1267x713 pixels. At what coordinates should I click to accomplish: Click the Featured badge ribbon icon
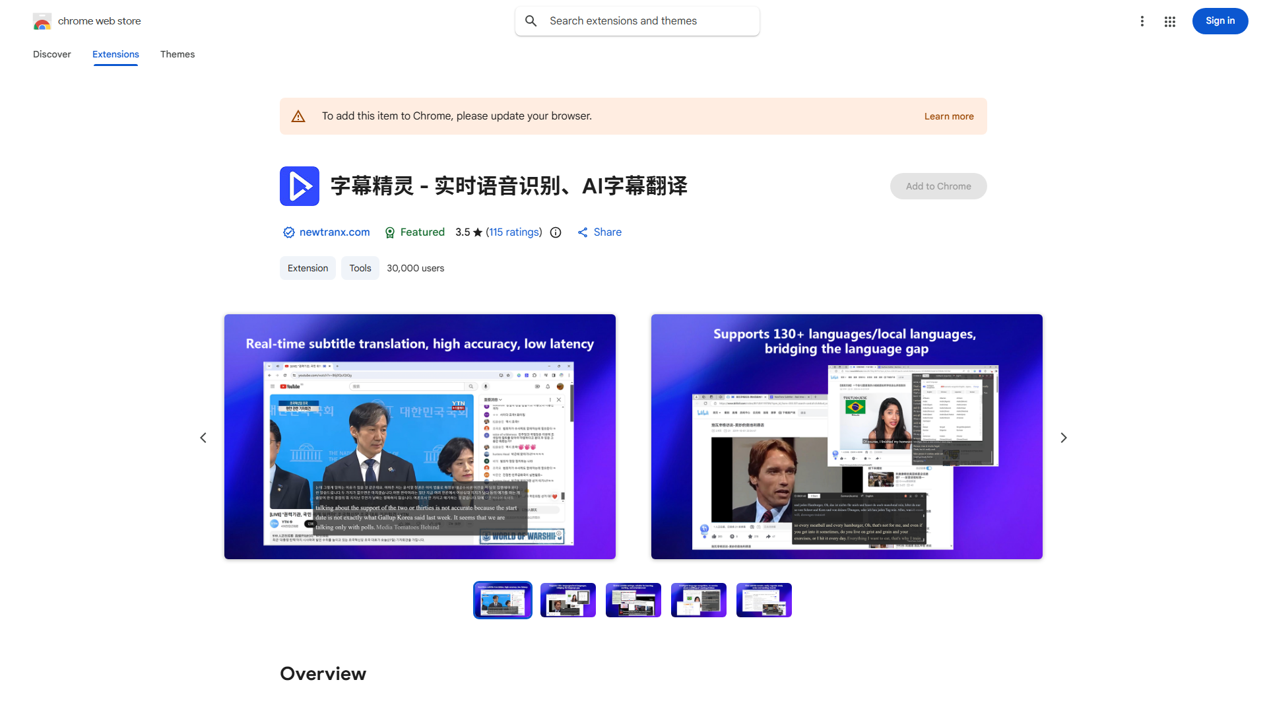391,232
